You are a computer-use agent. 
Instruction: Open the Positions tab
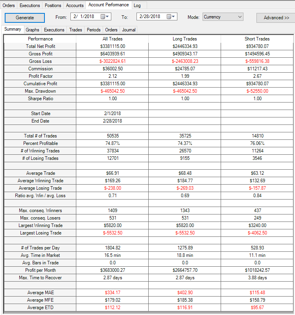pyautogui.click(x=53, y=5)
